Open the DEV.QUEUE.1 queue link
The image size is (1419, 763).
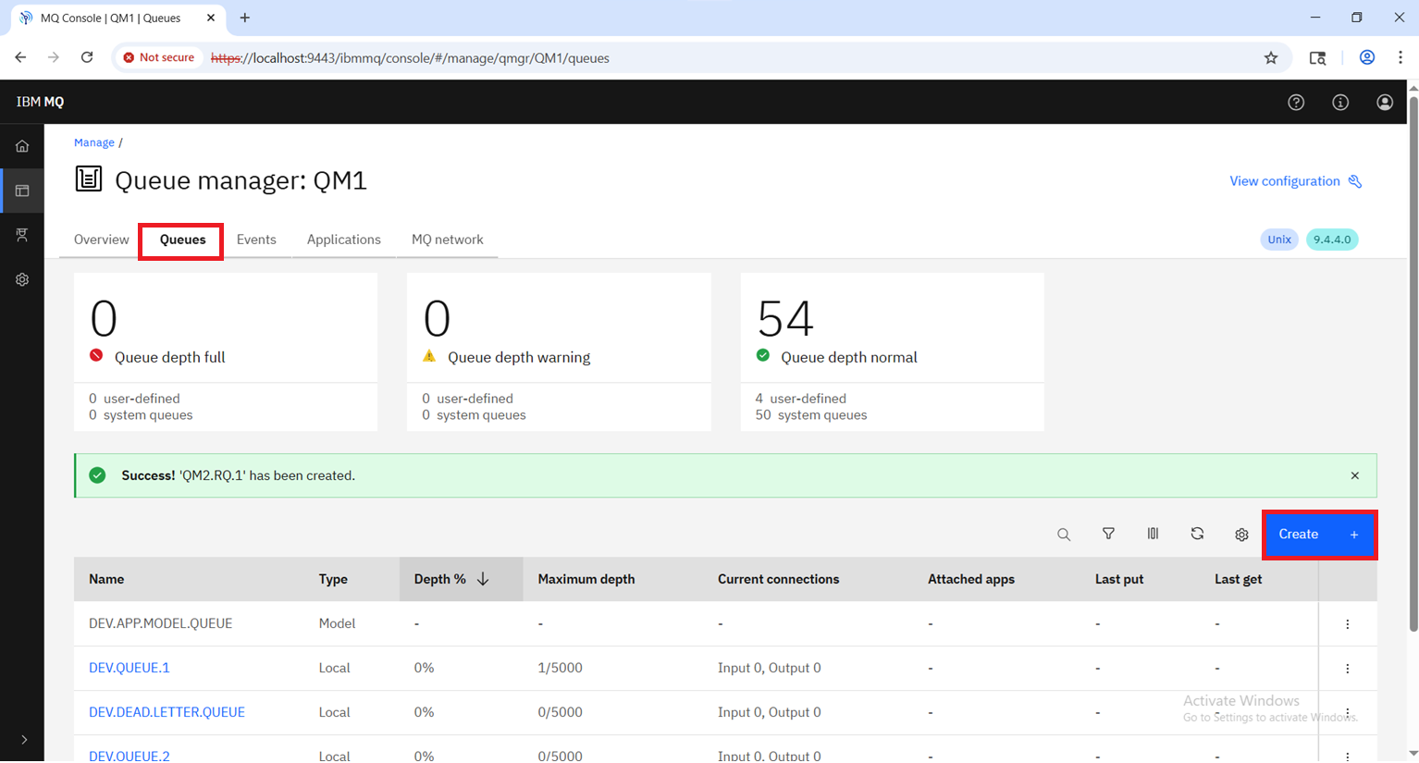[x=130, y=668]
